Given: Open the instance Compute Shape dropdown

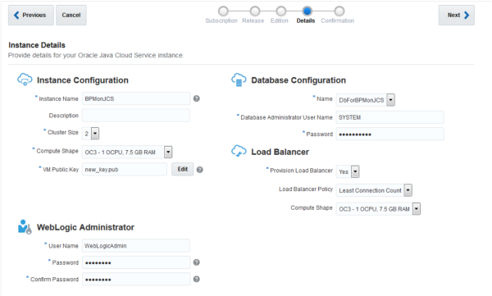Looking at the screenshot, I should click(168, 153).
